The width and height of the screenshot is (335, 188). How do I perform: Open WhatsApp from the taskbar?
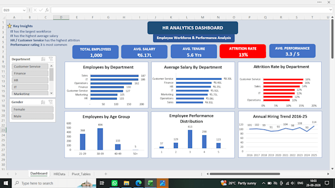(114, 183)
